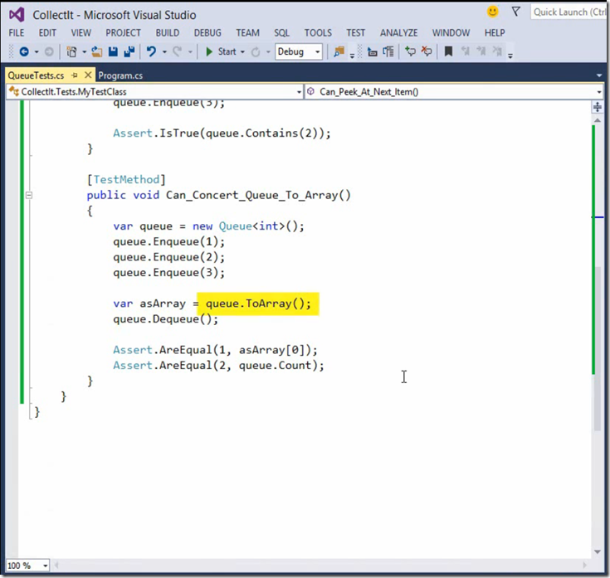Open the Undo history dropdown arrow
This screenshot has height=578, width=610.
164,51
